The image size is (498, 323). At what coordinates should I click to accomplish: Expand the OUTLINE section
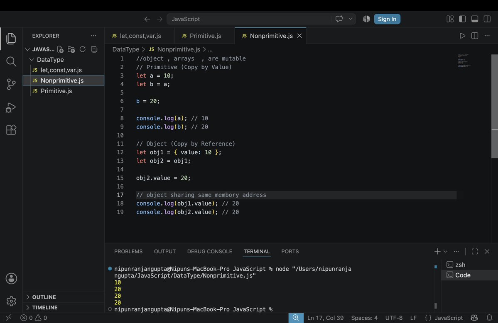coord(64,297)
